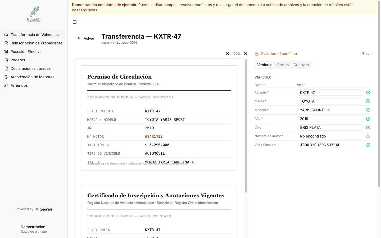This screenshot has width=381, height=238.
Task: Click the zoom in magnifier icon
Action: click(x=246, y=54)
